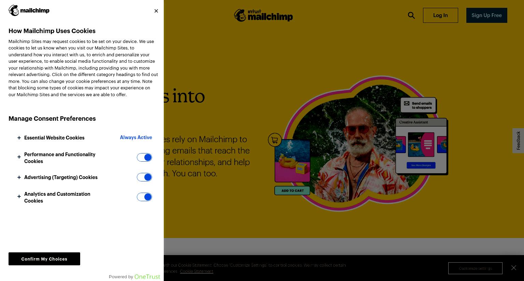Click the Log In button
The width and height of the screenshot is (524, 281).
440,15
